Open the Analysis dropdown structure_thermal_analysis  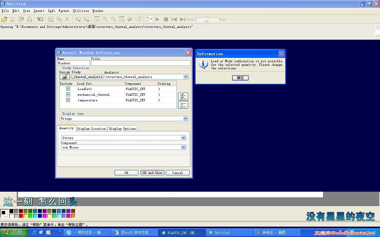pyautogui.click(x=146, y=77)
